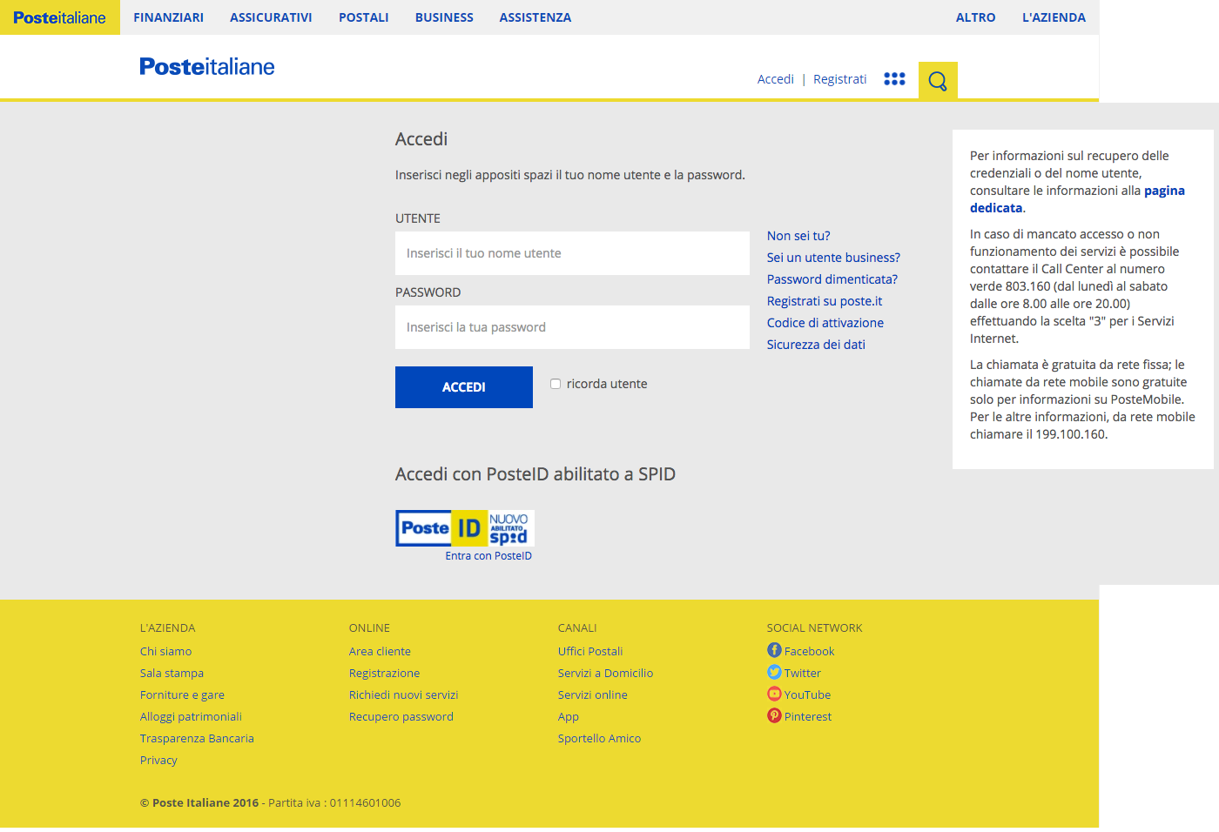The height and width of the screenshot is (832, 1219).
Task: Click the yellow Posteitaliane top-bar logo
Action: pos(60,17)
